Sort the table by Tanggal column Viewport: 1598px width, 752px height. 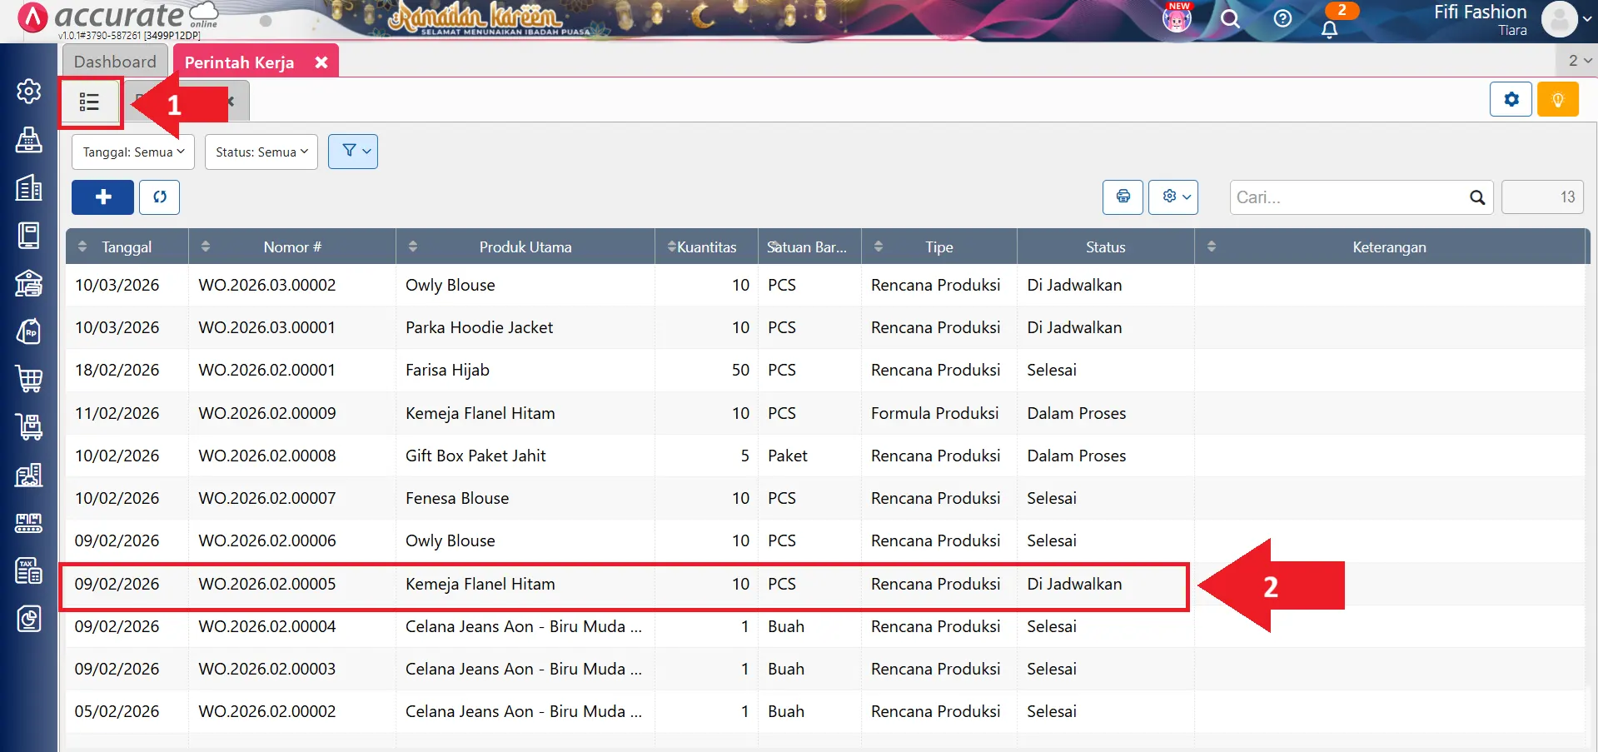pos(127,247)
